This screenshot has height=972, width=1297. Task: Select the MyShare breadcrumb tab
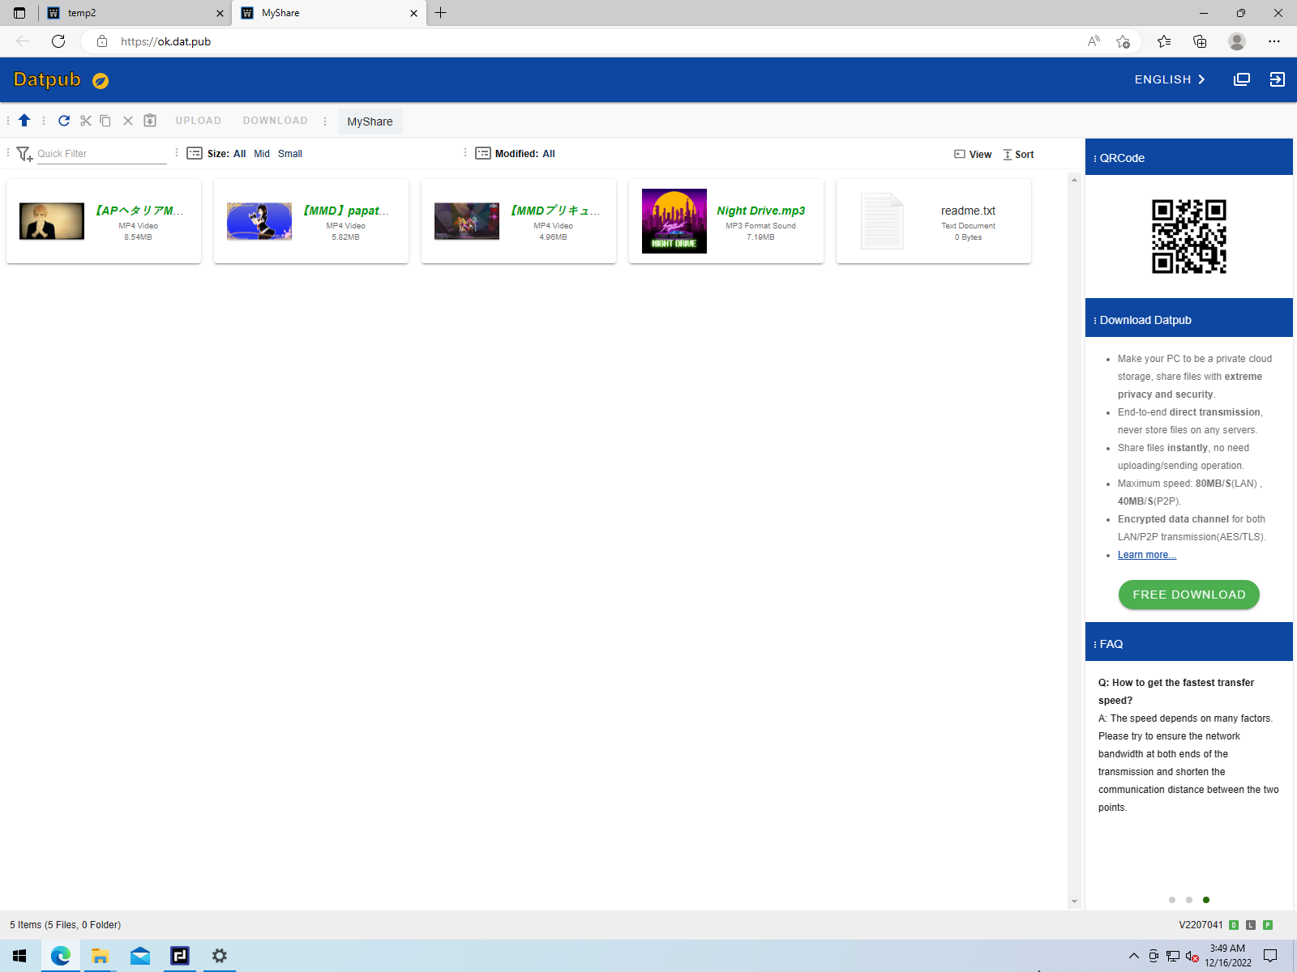[x=370, y=122]
